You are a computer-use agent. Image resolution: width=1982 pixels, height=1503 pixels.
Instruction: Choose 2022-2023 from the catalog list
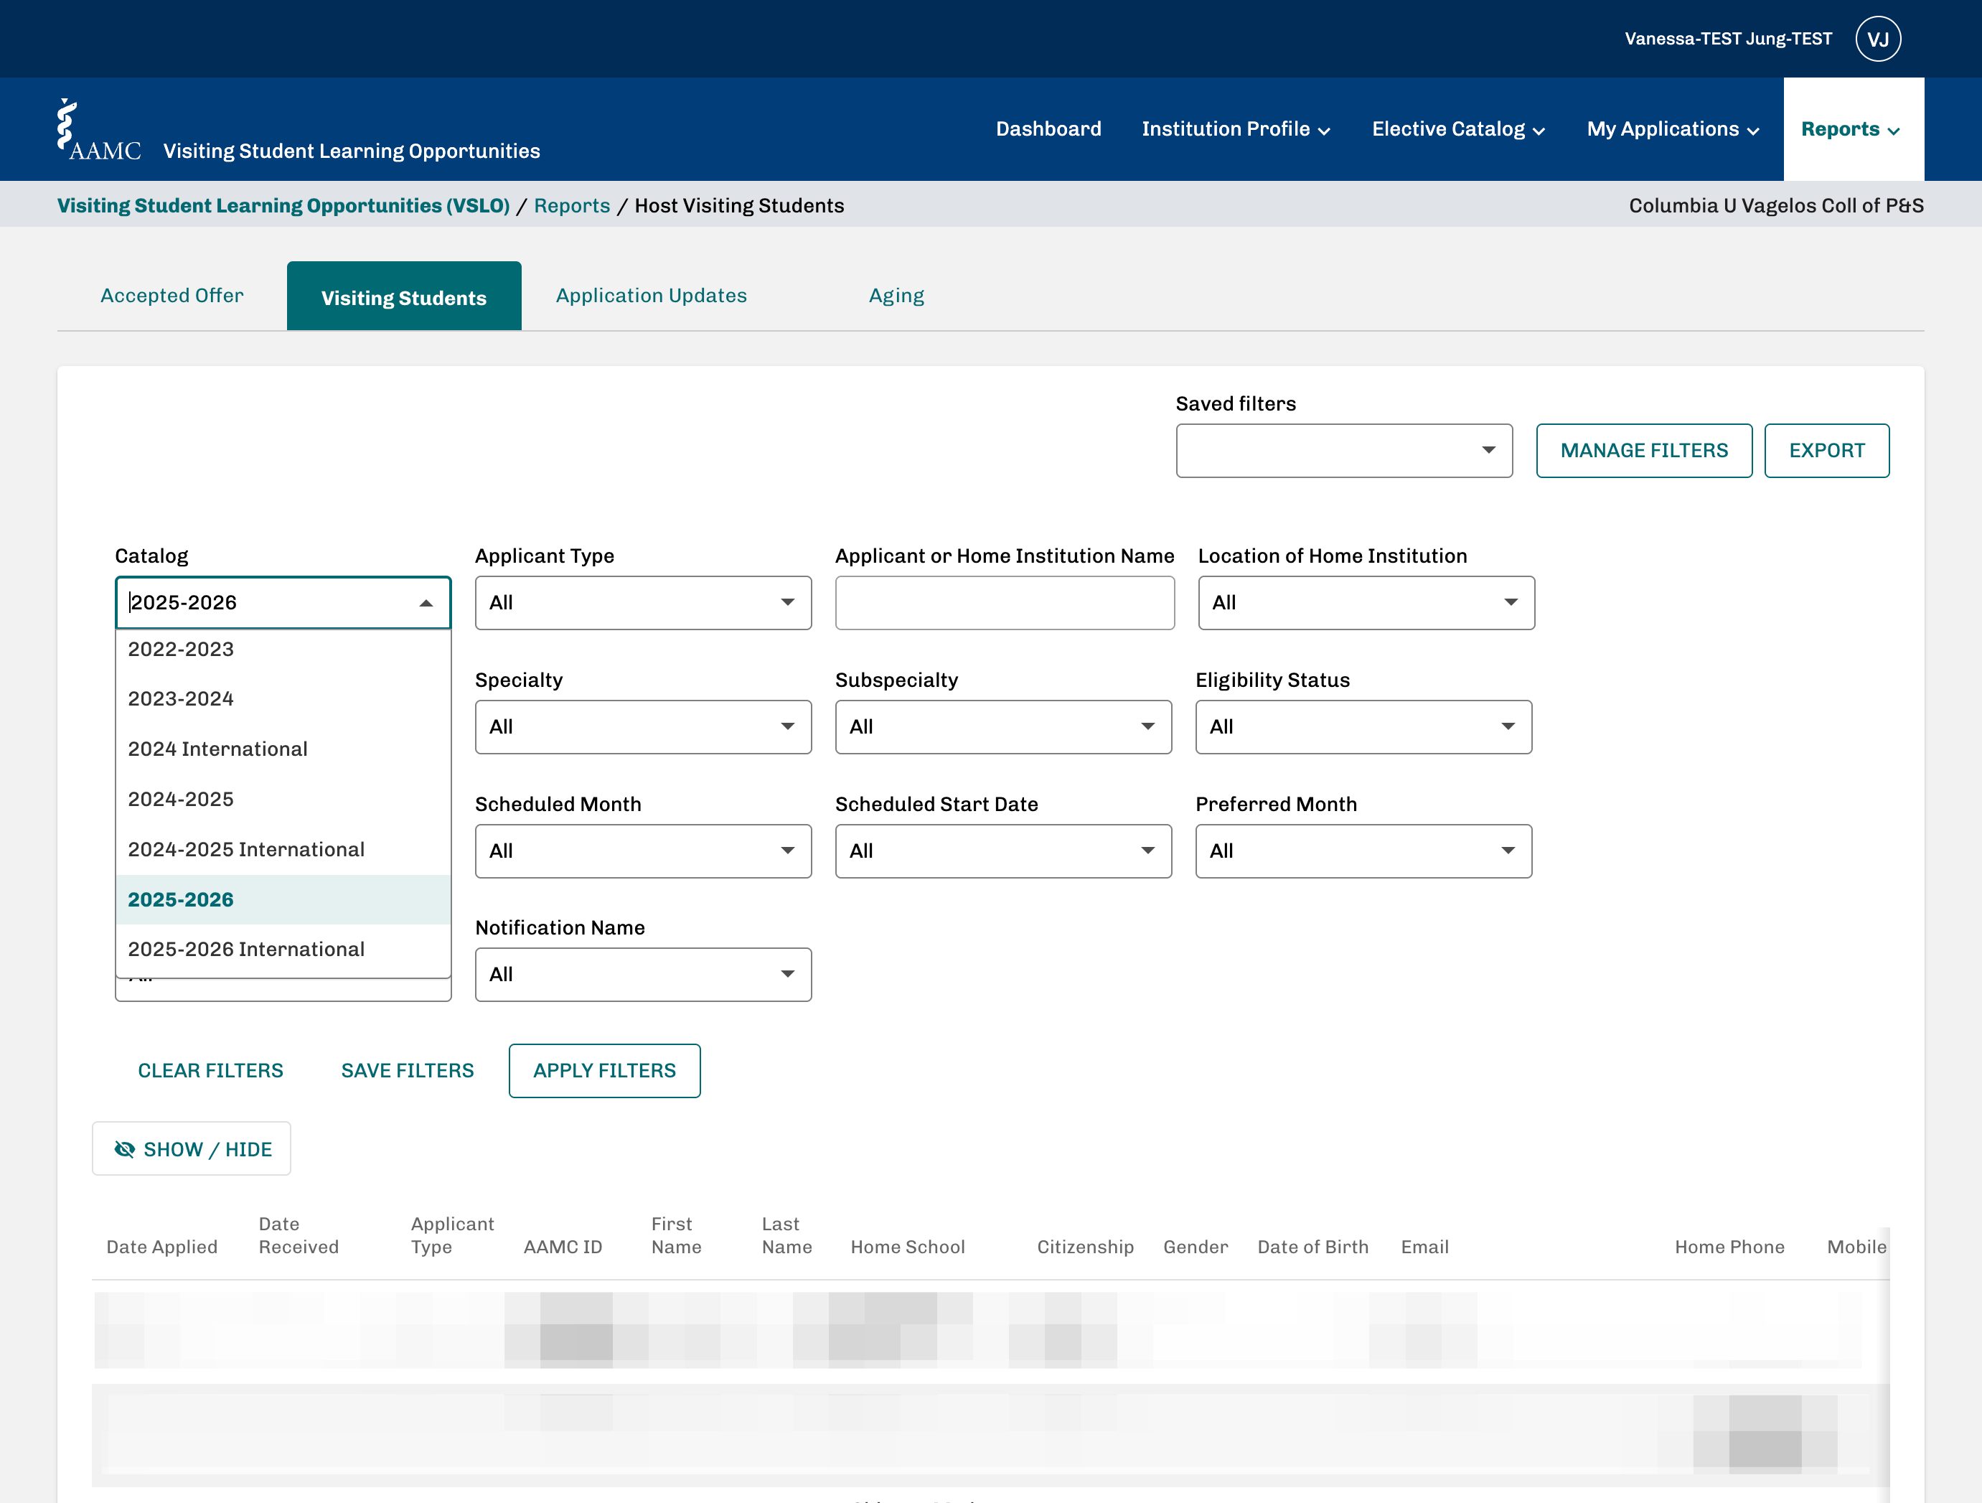283,649
